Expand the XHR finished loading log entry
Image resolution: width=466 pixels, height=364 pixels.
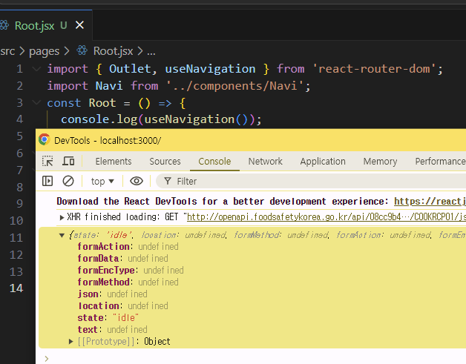pos(62,218)
